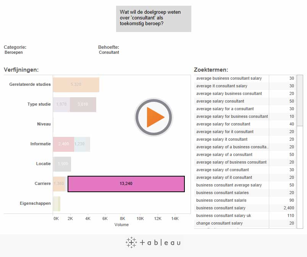Click 'average salary consultant' search term
Image resolution: width=307 pixels, height=257 pixels.
coord(220,101)
